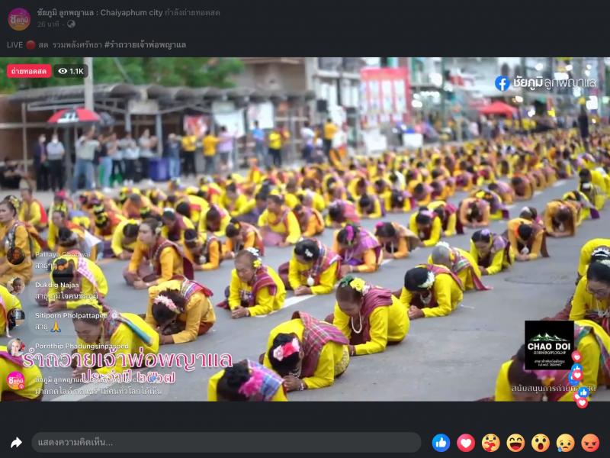
Task: Open commenter Pattaya Chobwai's profile picture
Action: [x=16, y=255]
